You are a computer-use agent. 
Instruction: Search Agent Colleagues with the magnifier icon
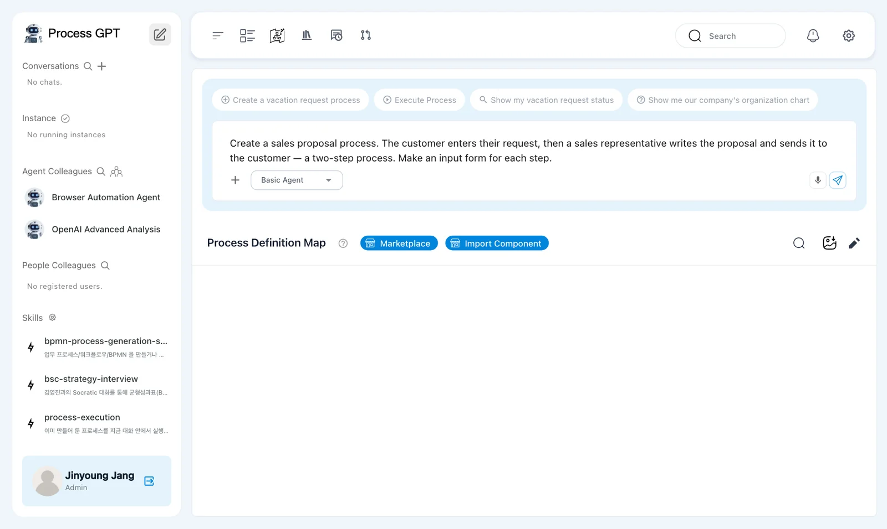(101, 172)
